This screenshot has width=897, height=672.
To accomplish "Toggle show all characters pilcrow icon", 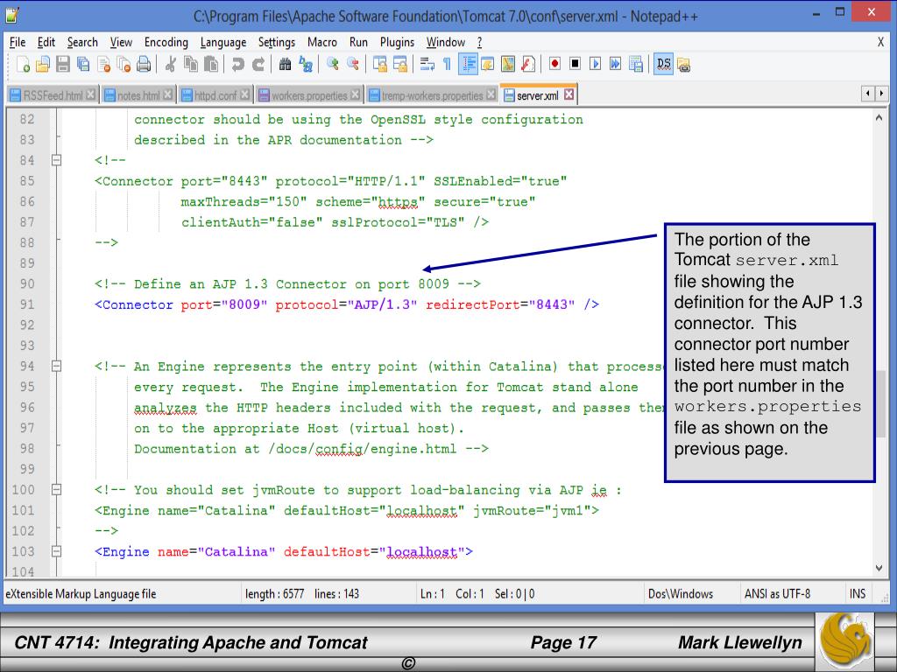I will [447, 64].
